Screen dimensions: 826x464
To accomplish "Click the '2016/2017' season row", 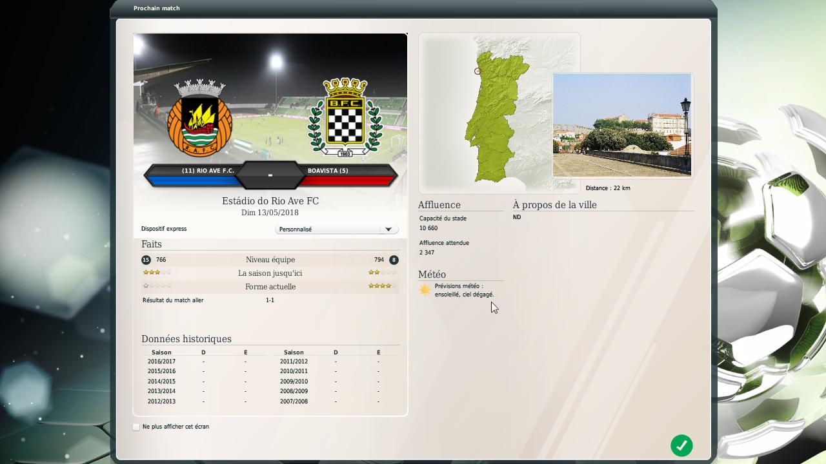I will 204,362.
